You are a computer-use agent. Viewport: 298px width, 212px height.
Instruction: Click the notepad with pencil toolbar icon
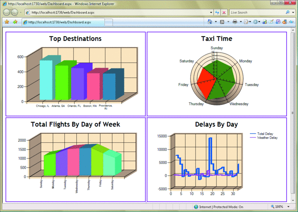point(271,22)
